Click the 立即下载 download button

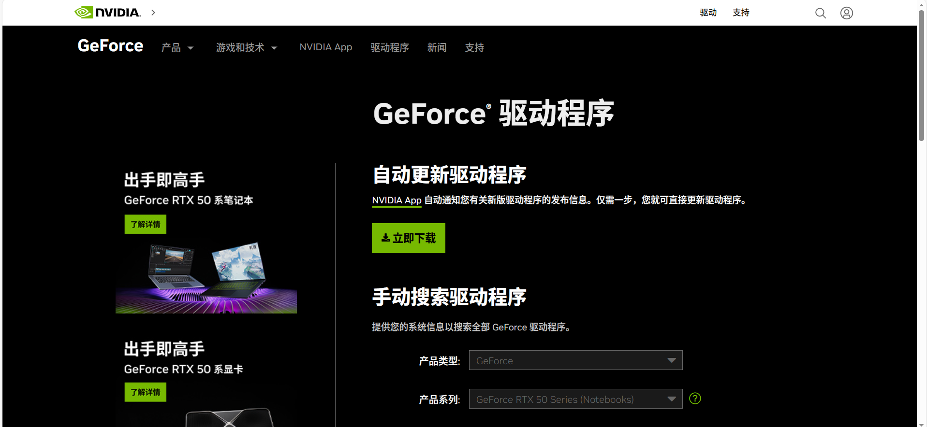click(x=409, y=238)
